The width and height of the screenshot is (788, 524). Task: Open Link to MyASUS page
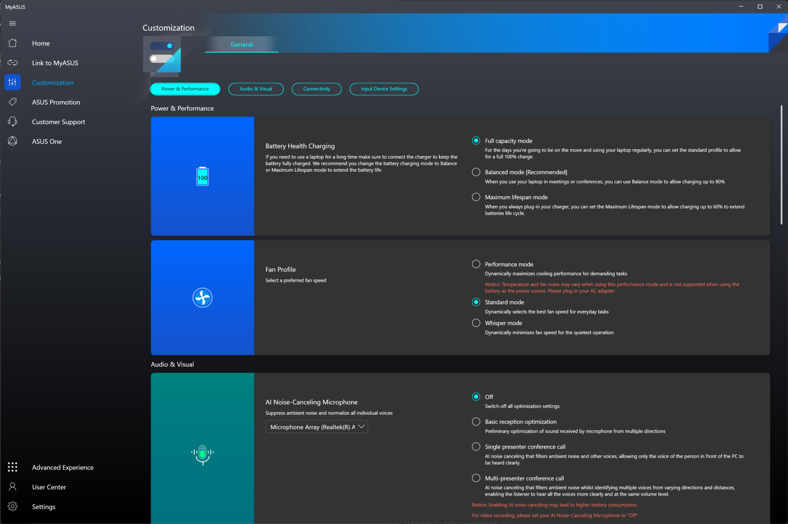pos(55,63)
